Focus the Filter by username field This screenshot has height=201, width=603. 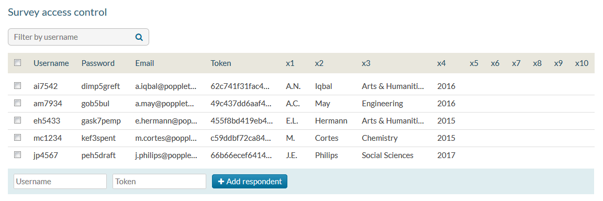pos(79,37)
